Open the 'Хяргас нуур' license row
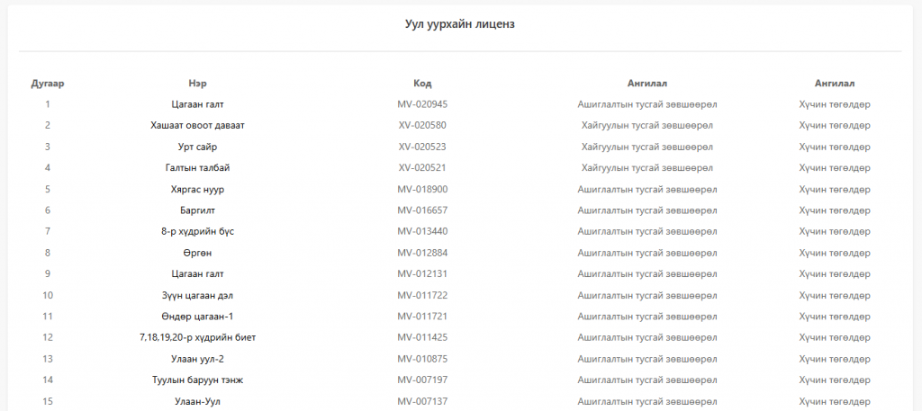 197,189
